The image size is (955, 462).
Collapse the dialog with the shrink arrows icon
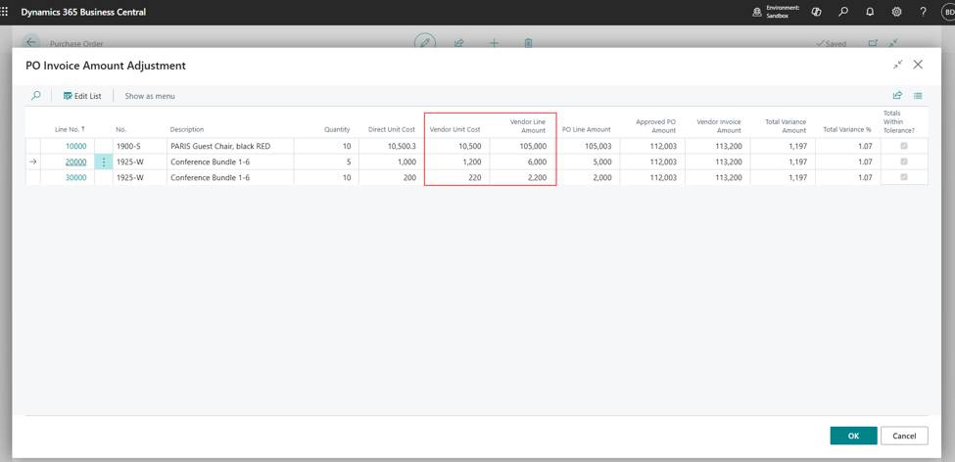(898, 65)
